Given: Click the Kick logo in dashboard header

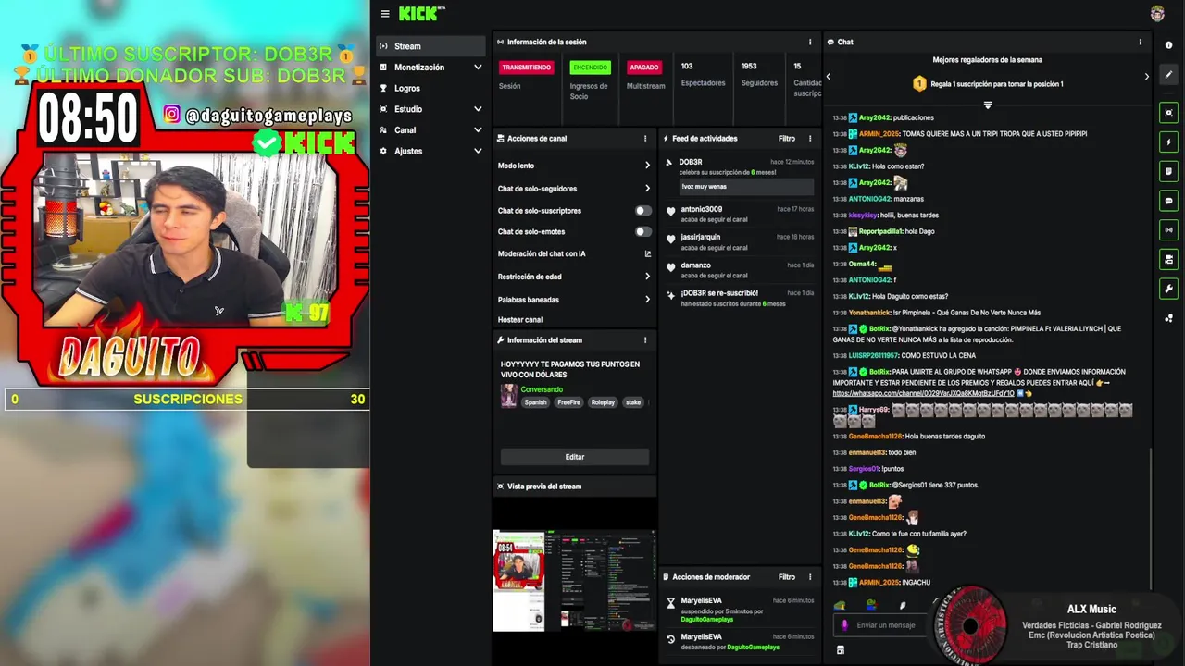Looking at the screenshot, I should pos(421,13).
